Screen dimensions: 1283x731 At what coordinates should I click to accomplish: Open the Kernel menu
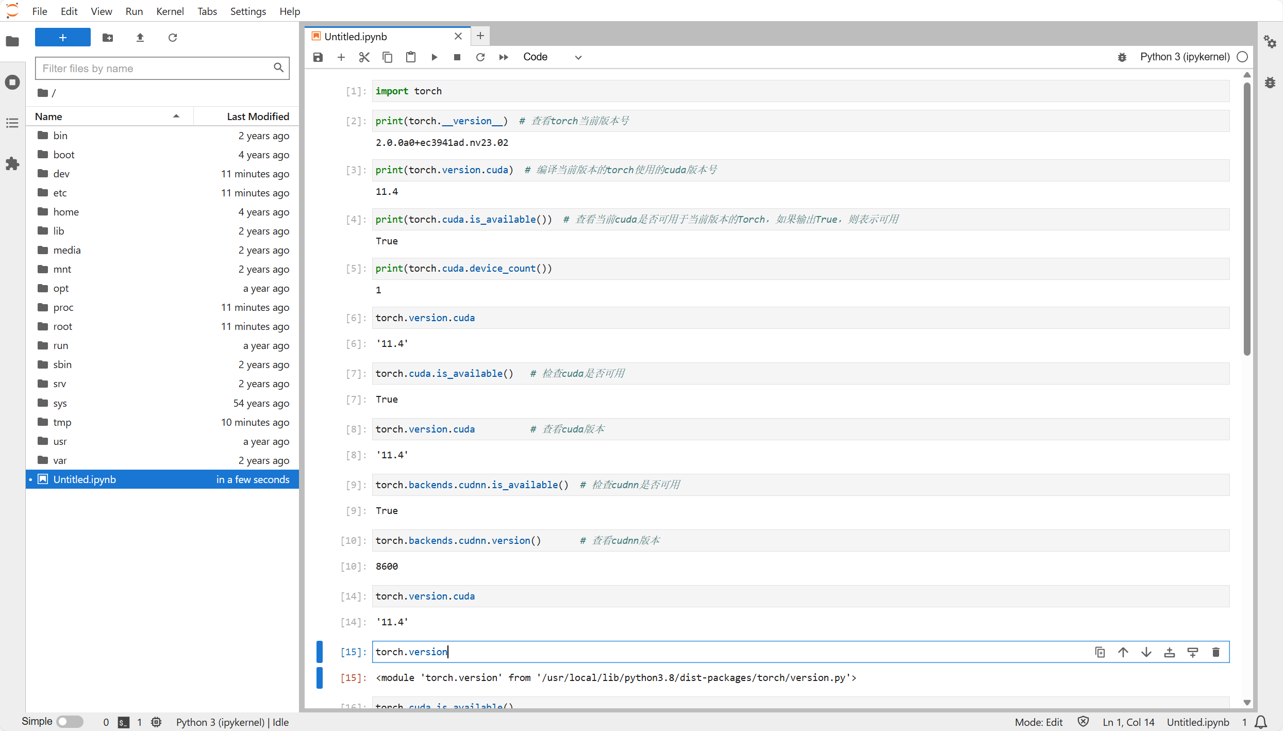pyautogui.click(x=170, y=11)
